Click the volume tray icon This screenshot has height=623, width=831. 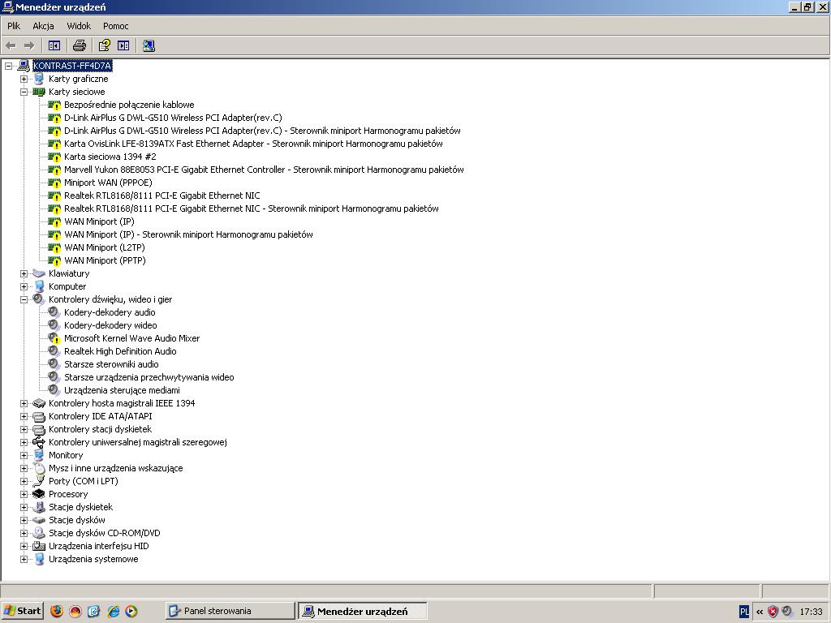point(787,612)
